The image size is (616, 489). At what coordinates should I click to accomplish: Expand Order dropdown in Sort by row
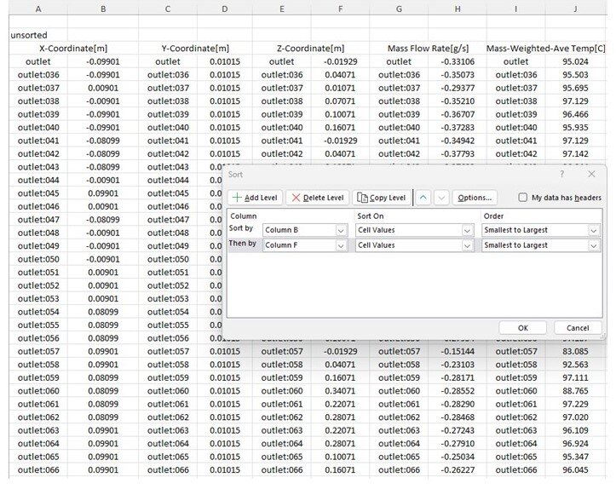pos(593,230)
